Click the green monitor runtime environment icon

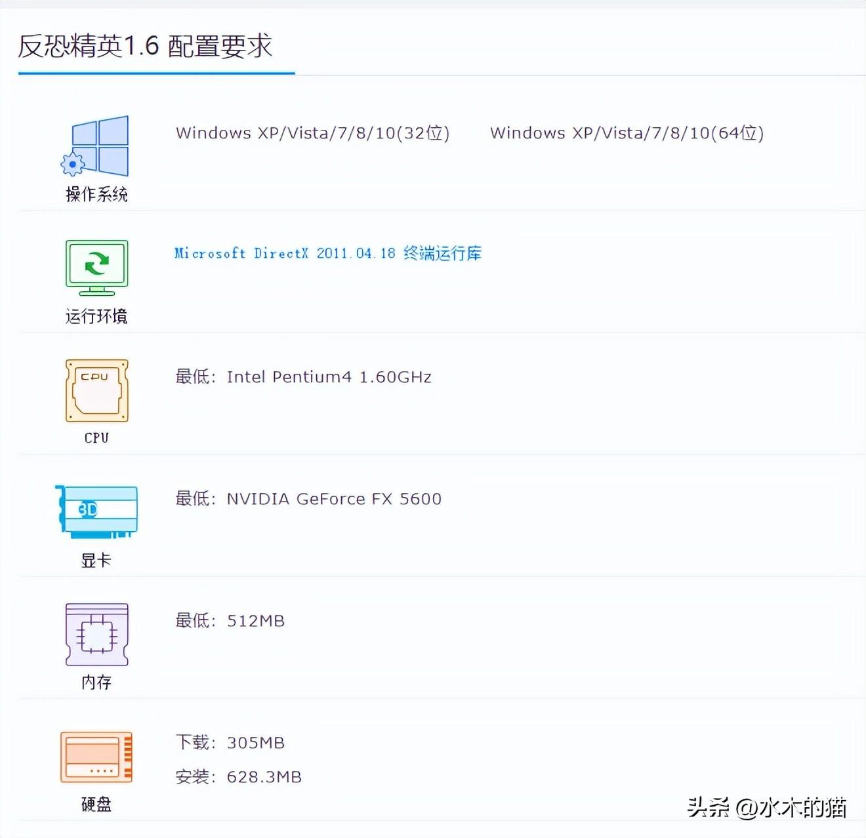point(96,267)
